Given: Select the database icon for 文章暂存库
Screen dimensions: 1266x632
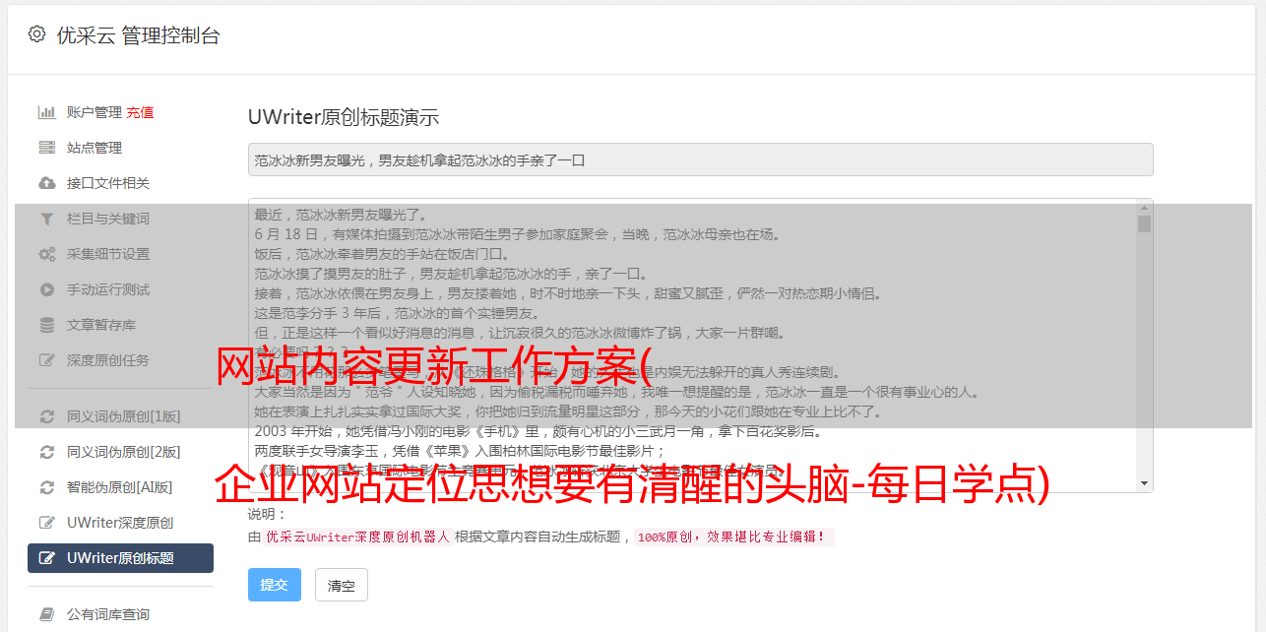Looking at the screenshot, I should point(46,325).
